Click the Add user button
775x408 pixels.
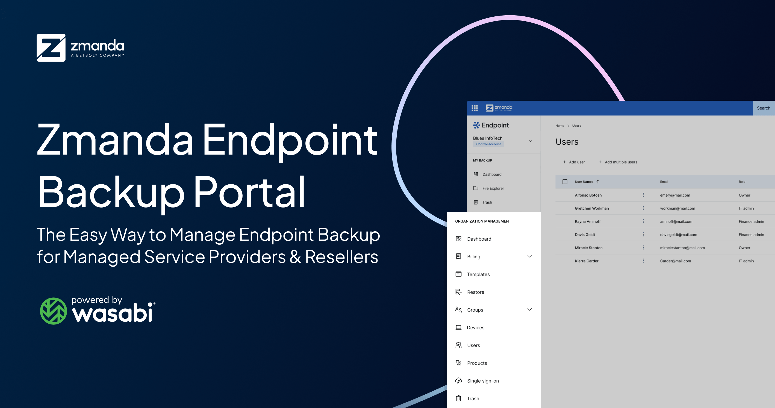[574, 162]
